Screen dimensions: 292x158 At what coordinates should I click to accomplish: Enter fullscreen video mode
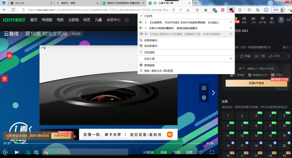coord(212,152)
